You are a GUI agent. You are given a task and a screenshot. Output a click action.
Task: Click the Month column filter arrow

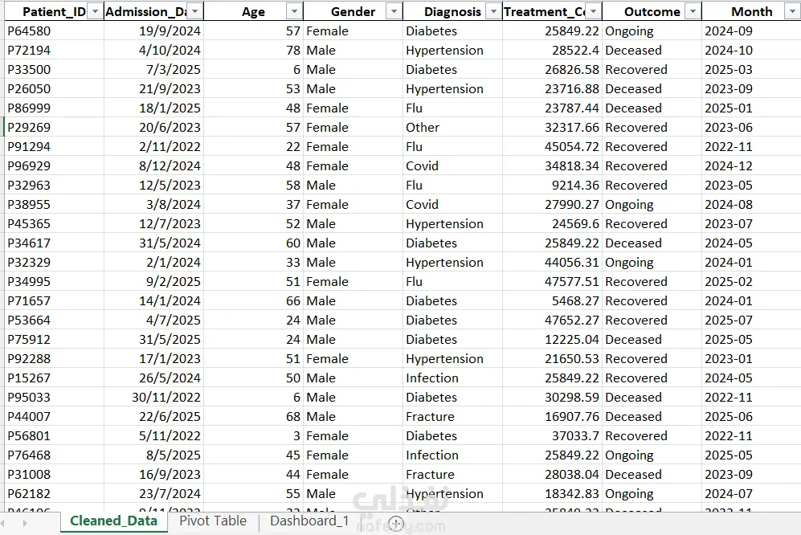(x=792, y=11)
